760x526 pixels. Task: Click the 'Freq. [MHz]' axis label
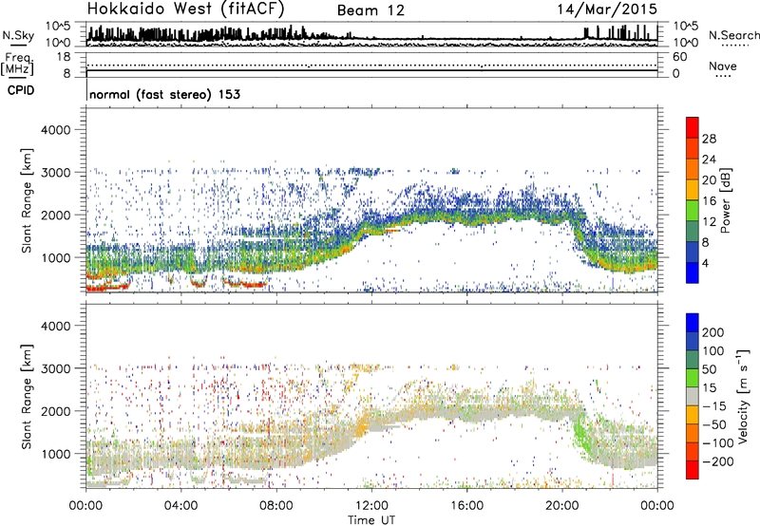click(18, 64)
